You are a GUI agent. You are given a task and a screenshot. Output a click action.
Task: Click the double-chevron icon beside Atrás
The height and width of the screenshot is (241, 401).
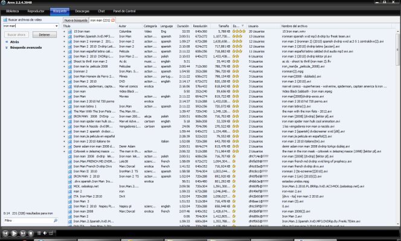coord(7,42)
